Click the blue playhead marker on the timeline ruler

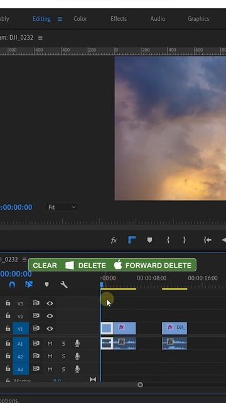pos(102,285)
